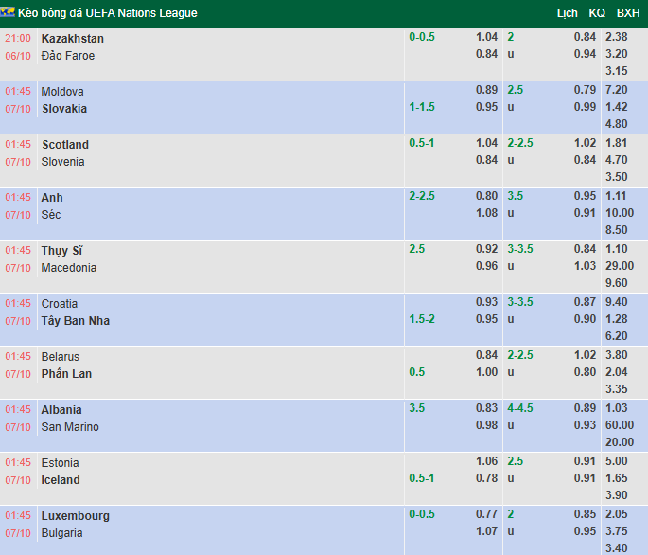The width and height of the screenshot is (648, 555).
Task: Open the BXH standings link
Action: click(x=628, y=13)
